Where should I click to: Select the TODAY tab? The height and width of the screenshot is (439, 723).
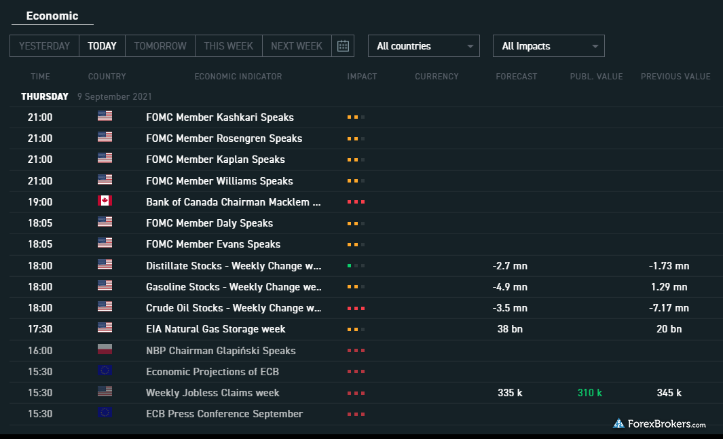click(x=102, y=46)
